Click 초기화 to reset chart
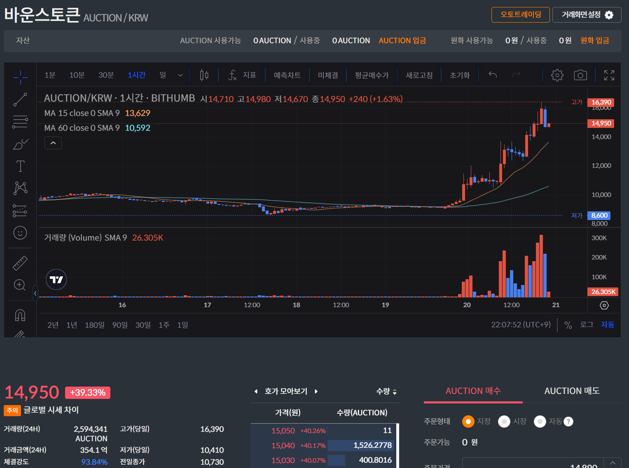This screenshot has width=629, height=468. (460, 75)
